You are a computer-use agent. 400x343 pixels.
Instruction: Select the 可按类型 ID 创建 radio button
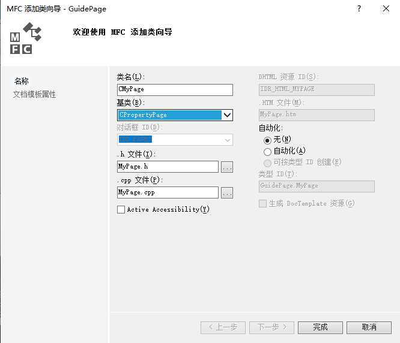pos(267,163)
